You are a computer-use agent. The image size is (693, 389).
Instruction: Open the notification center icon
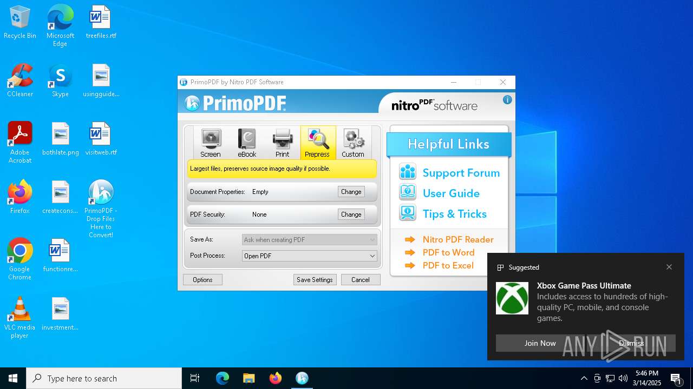pos(676,378)
